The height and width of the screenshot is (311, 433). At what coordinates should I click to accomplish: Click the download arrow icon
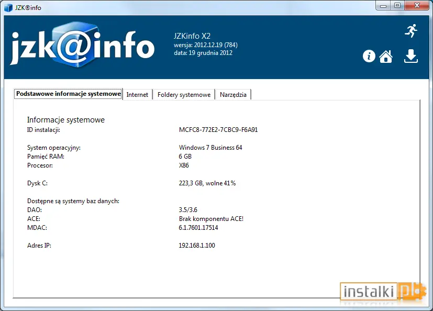[x=411, y=56]
